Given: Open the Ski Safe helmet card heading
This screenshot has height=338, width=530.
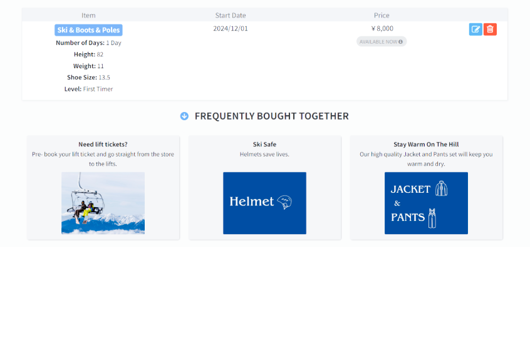Looking at the screenshot, I should point(264,144).
